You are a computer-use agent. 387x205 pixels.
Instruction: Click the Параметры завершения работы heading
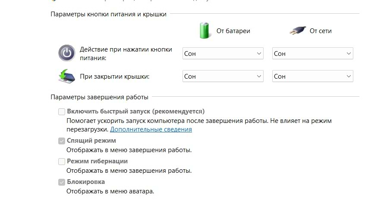point(100,97)
